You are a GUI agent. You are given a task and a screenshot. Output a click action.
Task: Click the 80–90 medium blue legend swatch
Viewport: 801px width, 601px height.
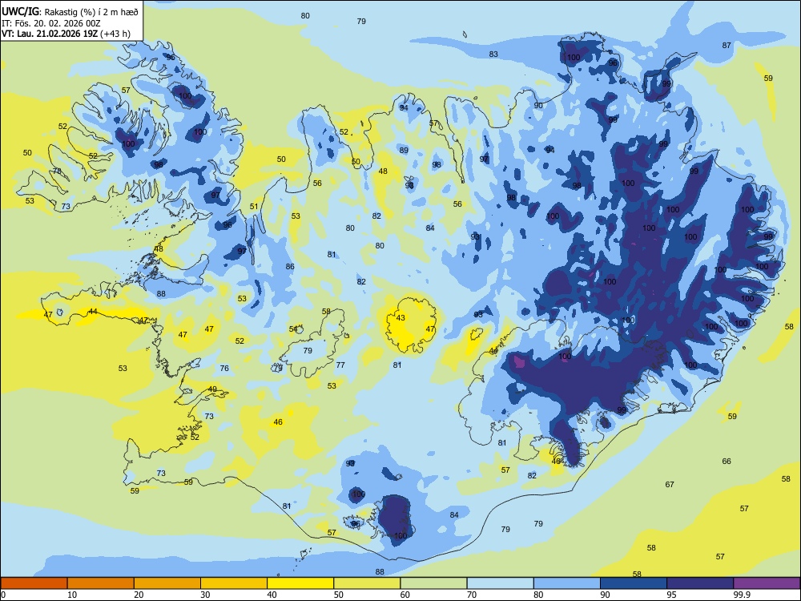(x=567, y=583)
